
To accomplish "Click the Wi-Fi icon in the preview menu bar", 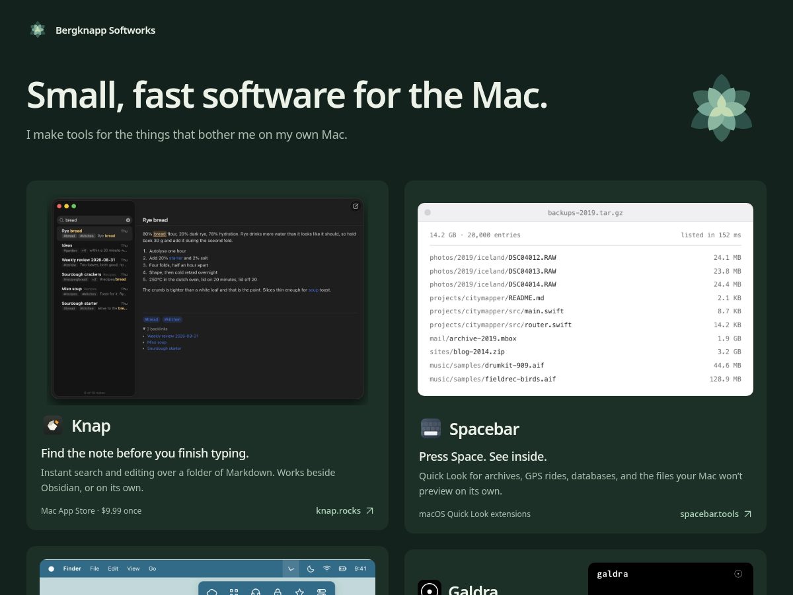I will pos(327,569).
